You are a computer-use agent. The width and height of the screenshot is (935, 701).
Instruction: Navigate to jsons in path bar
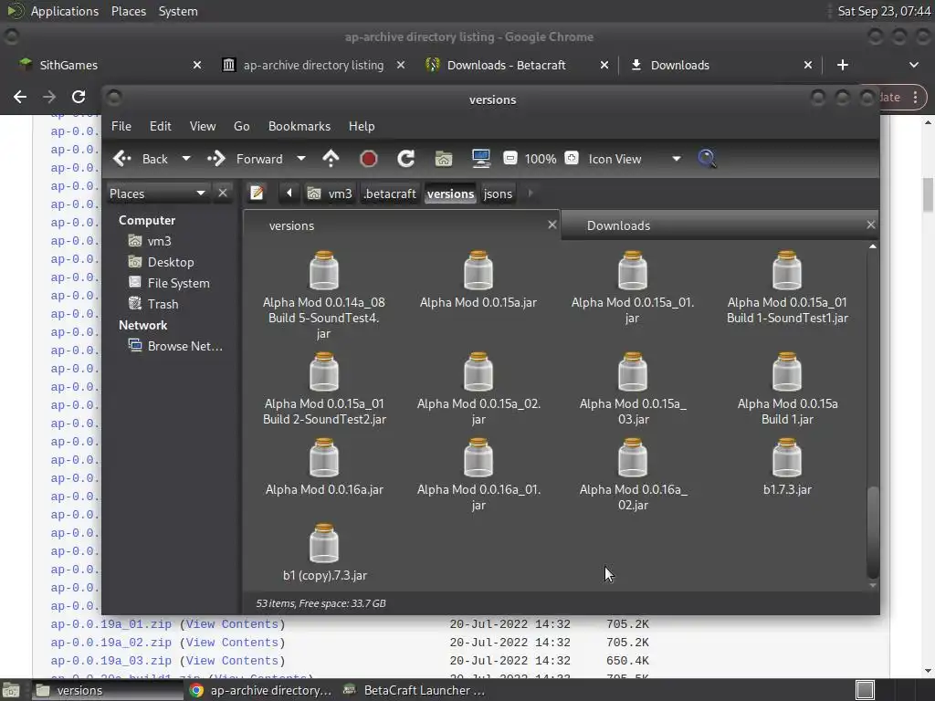pyautogui.click(x=498, y=194)
